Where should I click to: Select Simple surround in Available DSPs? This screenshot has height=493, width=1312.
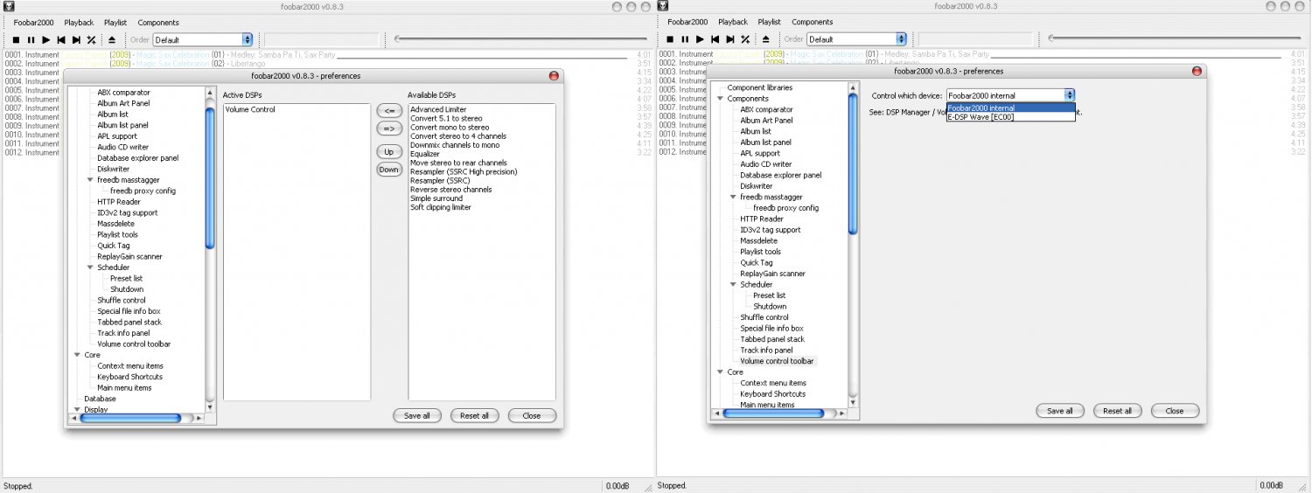coord(435,198)
